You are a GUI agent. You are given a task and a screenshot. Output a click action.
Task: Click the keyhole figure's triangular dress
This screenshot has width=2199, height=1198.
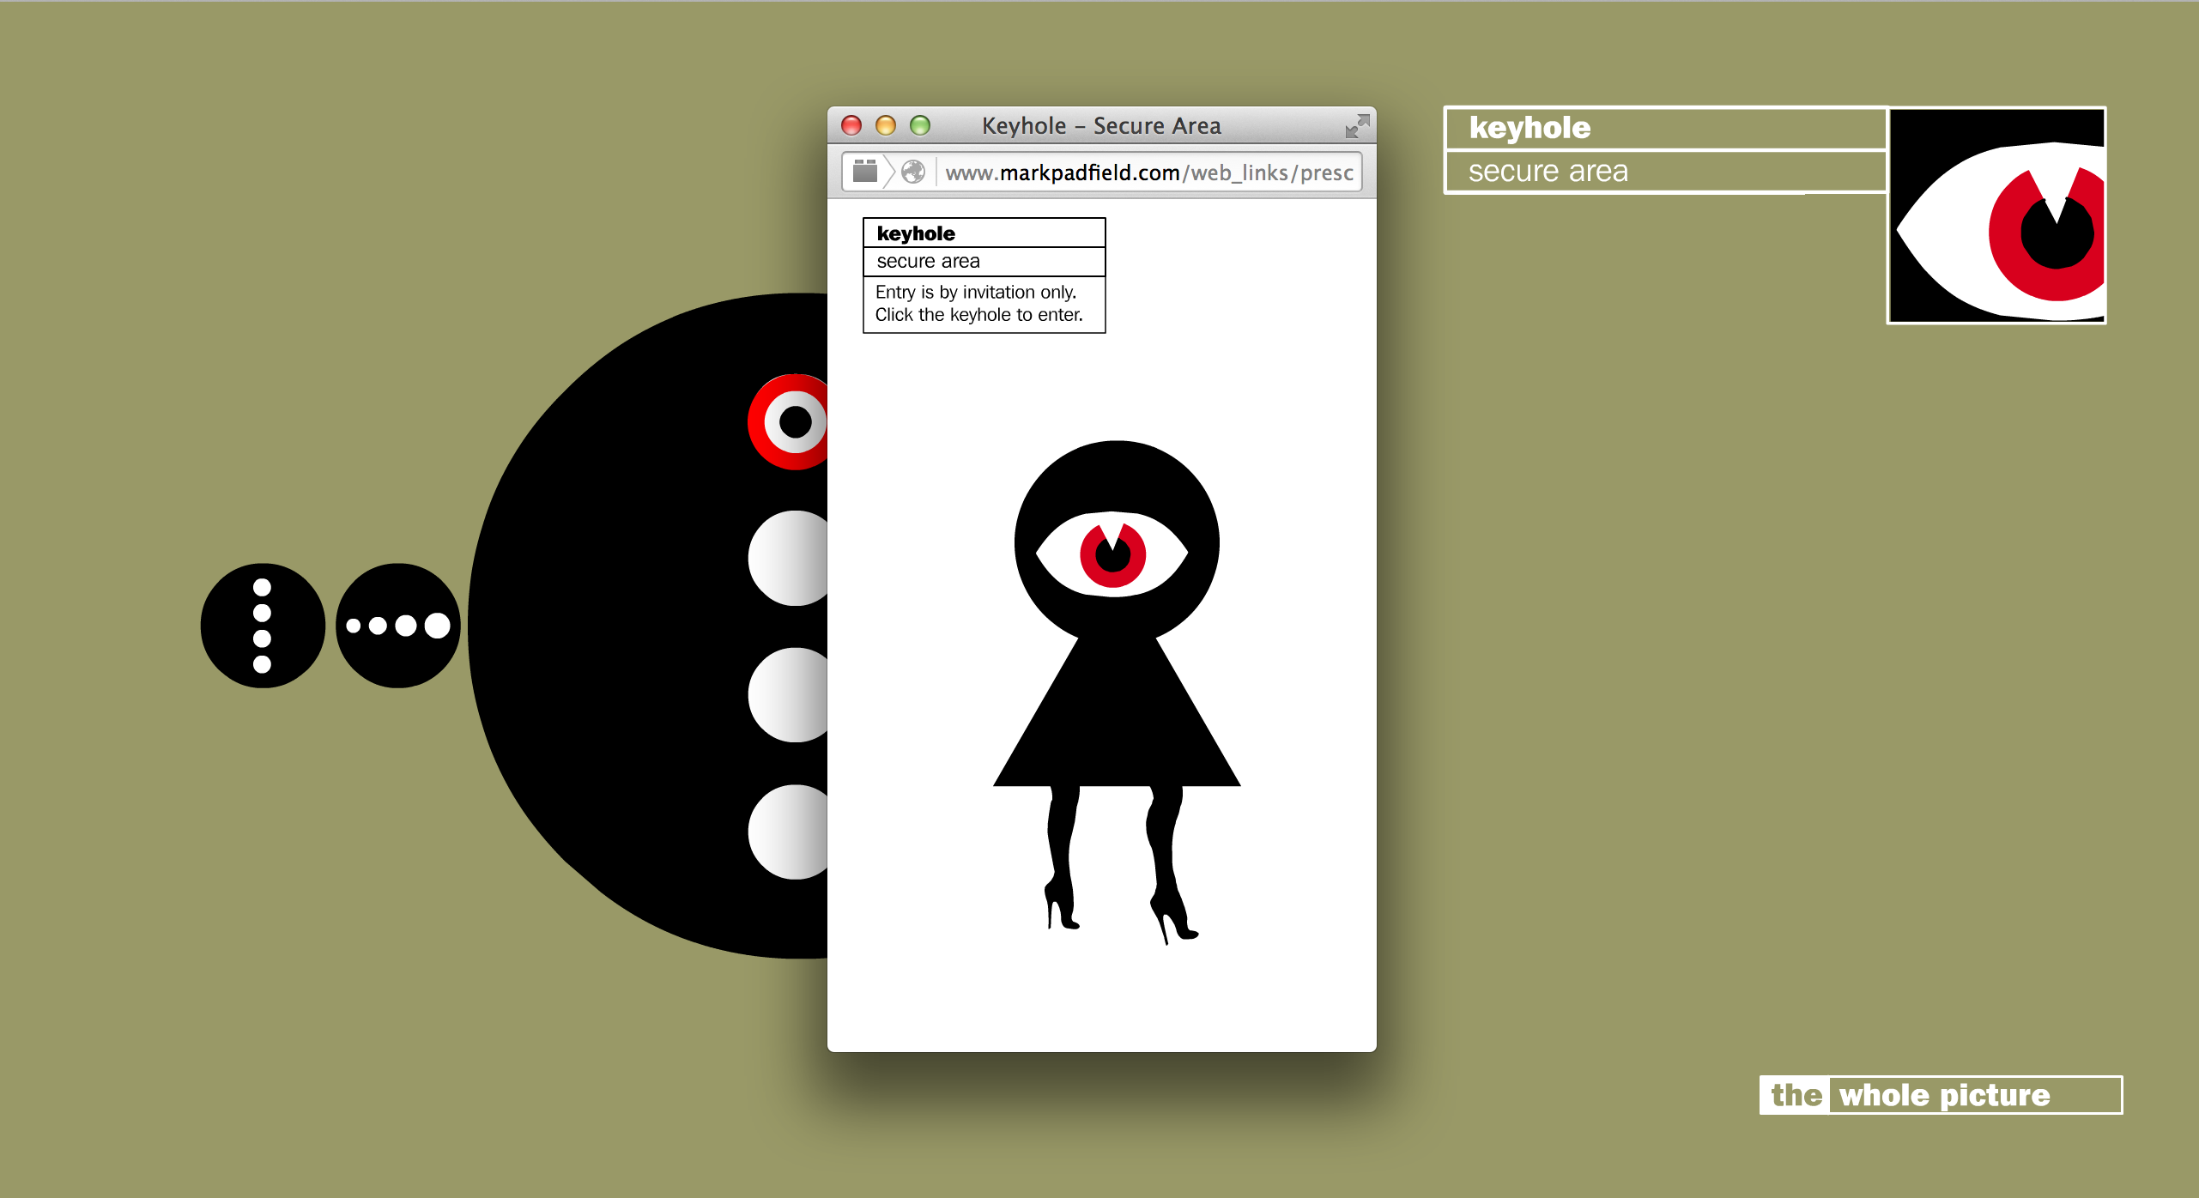tap(1116, 721)
